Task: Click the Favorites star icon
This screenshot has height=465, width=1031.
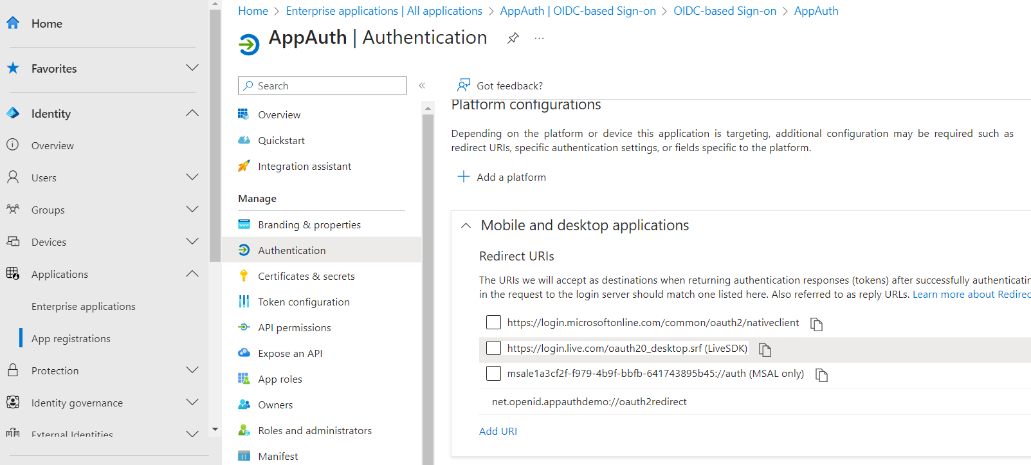Action: 13,68
